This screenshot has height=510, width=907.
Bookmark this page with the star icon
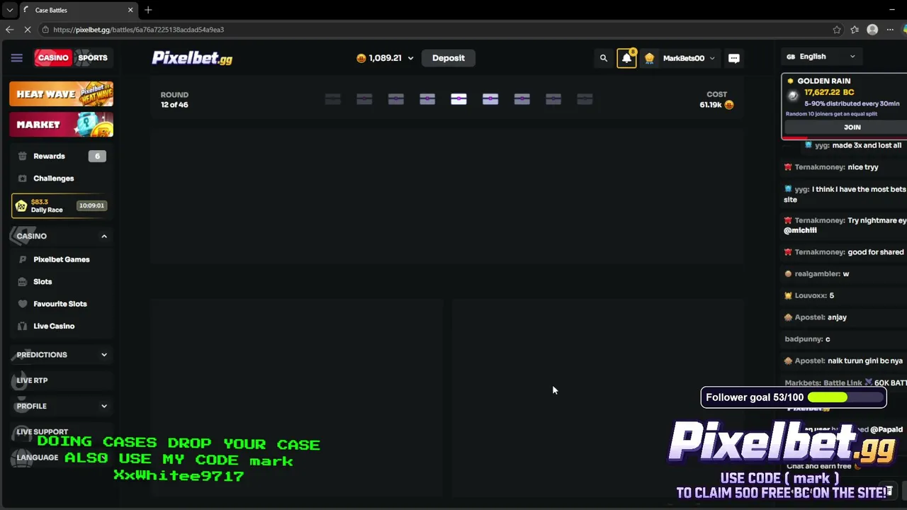point(837,30)
